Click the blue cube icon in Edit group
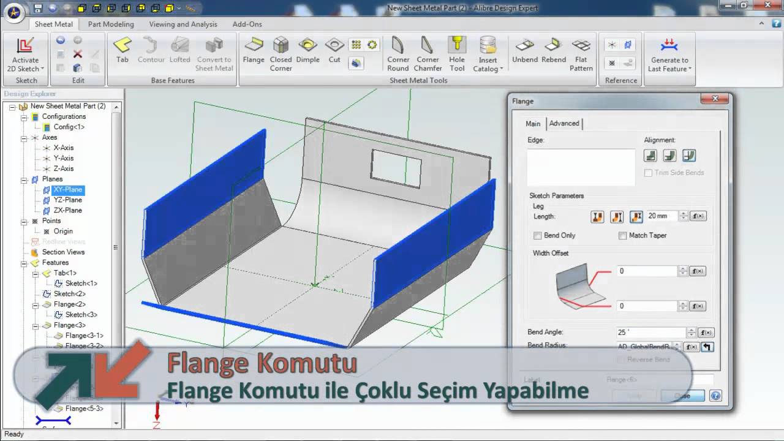This screenshot has height=441, width=784. click(77, 68)
